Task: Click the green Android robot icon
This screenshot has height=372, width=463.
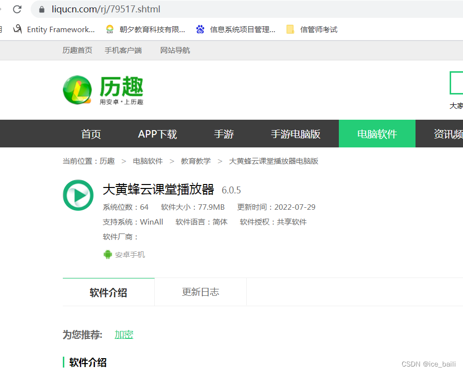Action: pyautogui.click(x=107, y=255)
